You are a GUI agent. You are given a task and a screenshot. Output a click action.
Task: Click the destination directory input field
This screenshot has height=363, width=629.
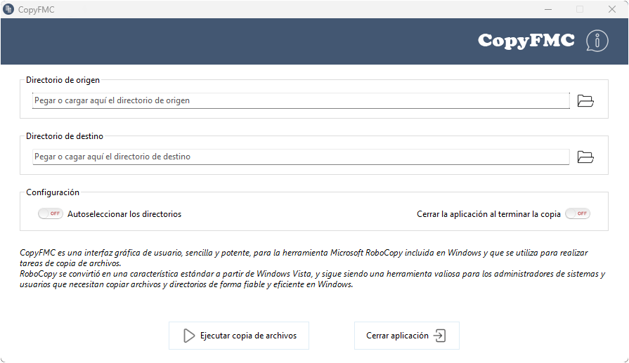(x=301, y=157)
